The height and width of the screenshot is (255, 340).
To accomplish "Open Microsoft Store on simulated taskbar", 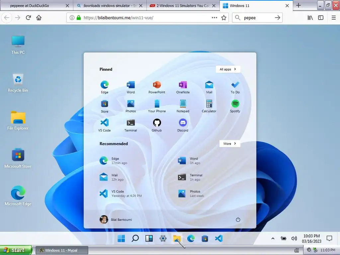I will click(205, 238).
